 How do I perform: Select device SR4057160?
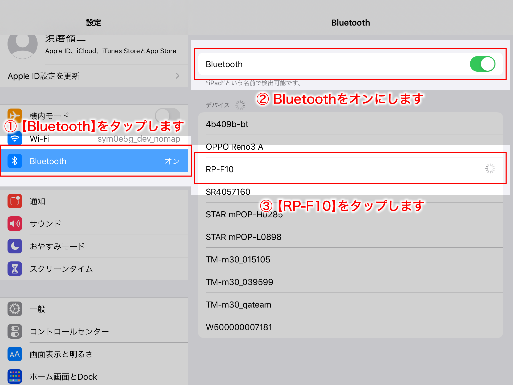point(350,191)
